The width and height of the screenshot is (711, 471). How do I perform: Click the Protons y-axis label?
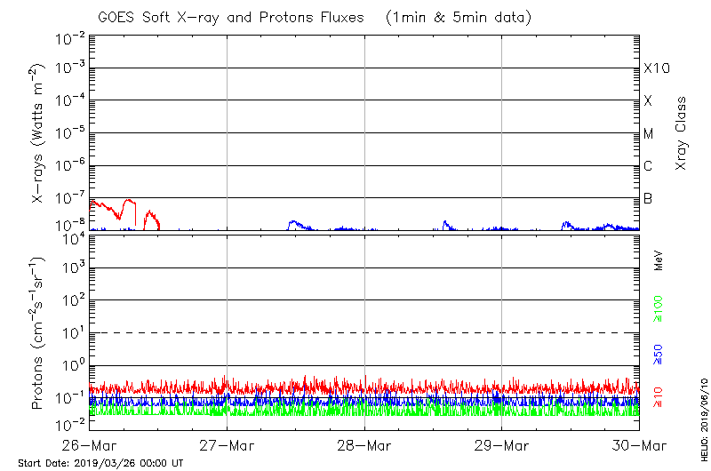(37, 333)
